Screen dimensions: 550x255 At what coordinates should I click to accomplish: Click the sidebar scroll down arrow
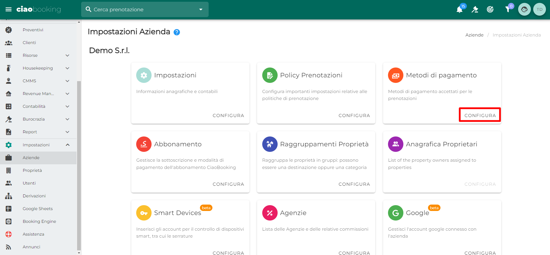(79, 253)
